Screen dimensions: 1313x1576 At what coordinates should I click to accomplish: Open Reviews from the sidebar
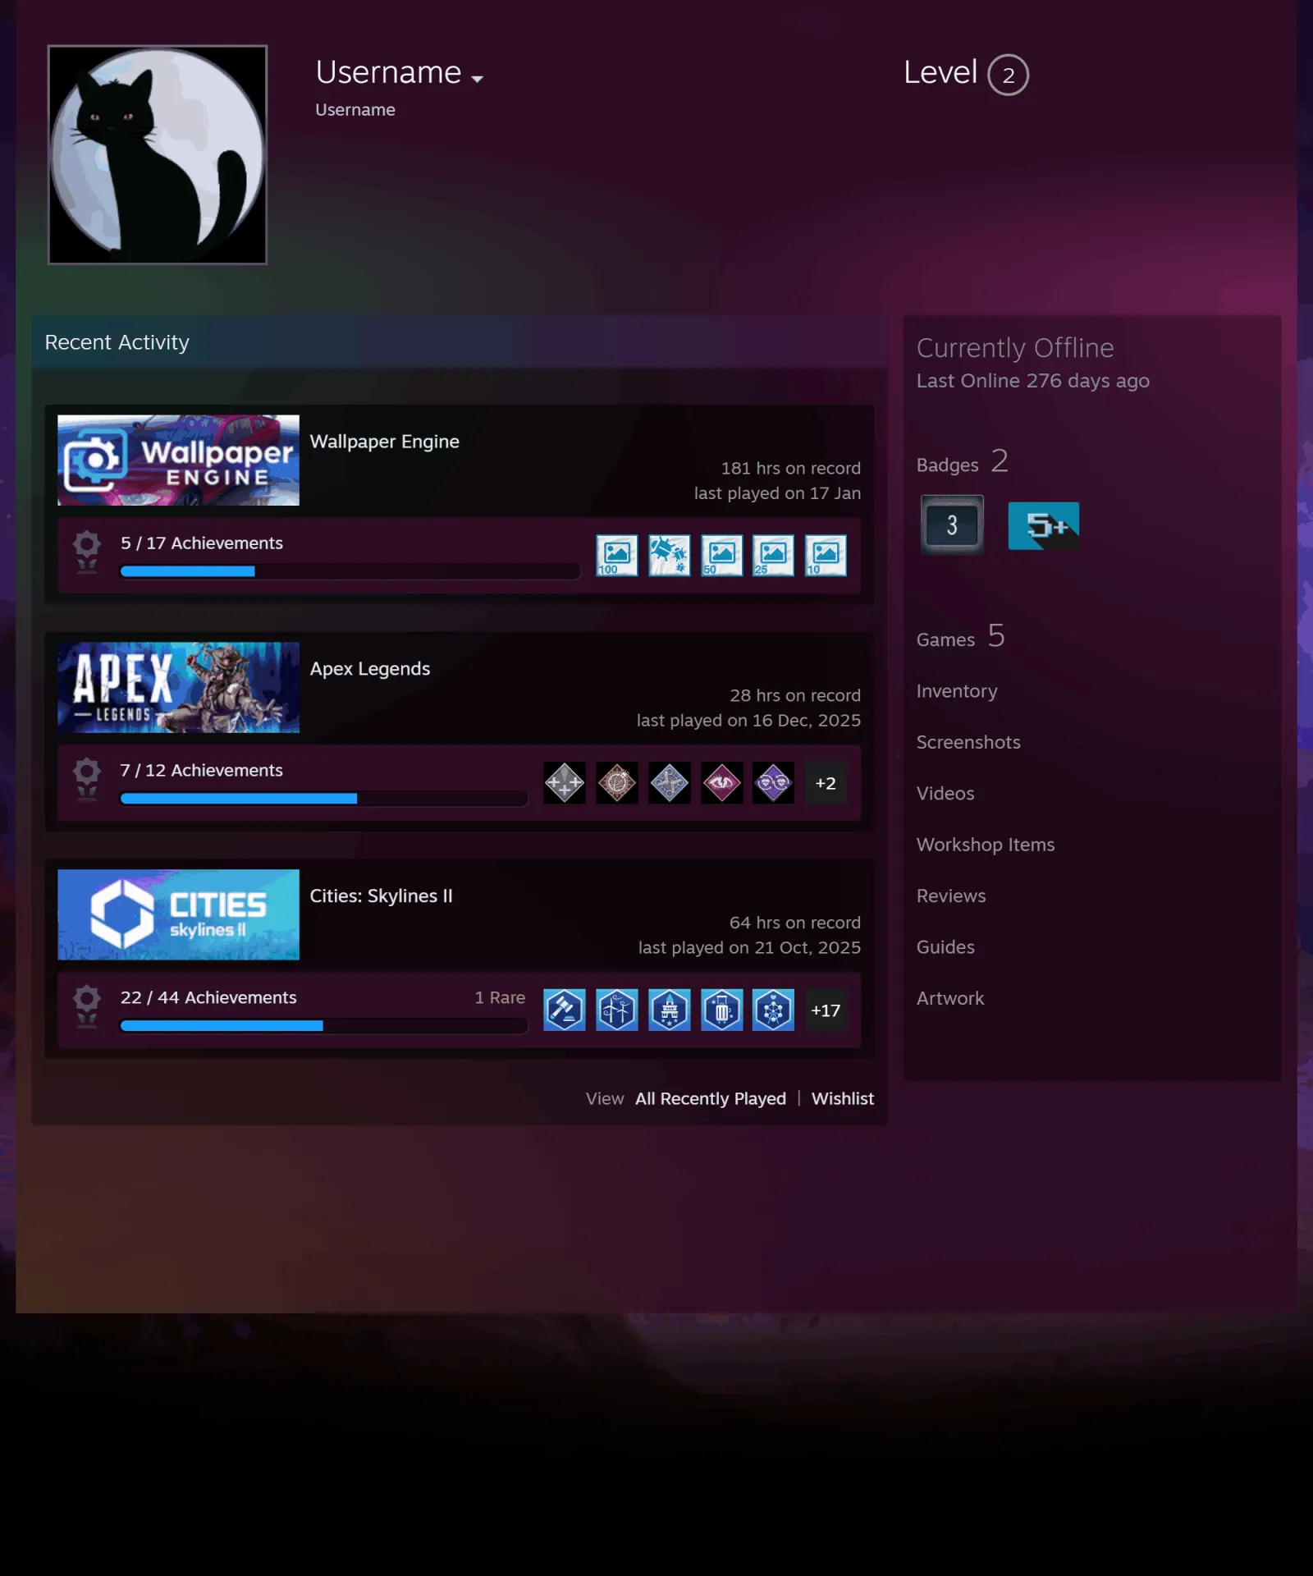(951, 896)
